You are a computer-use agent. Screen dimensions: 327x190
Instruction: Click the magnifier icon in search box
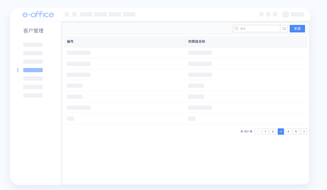(x=236, y=29)
